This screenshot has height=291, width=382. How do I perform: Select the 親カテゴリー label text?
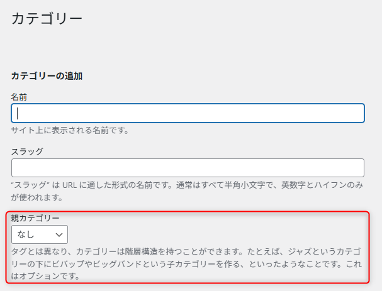(35, 218)
